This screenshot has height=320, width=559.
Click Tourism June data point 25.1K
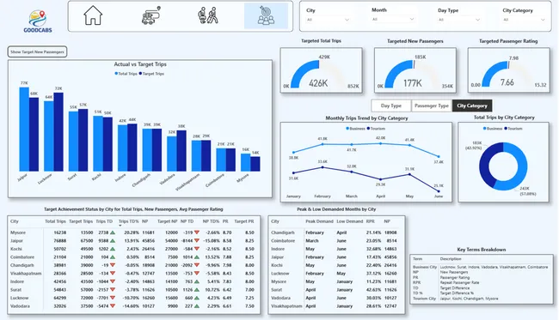(x=439, y=191)
